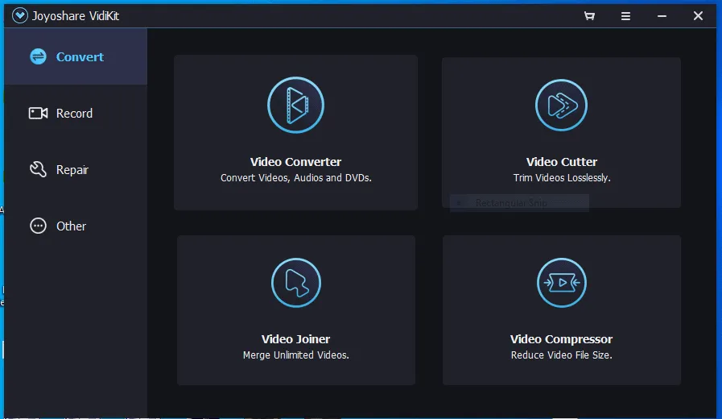Select the Convert tab label
722x419 pixels.
[80, 57]
